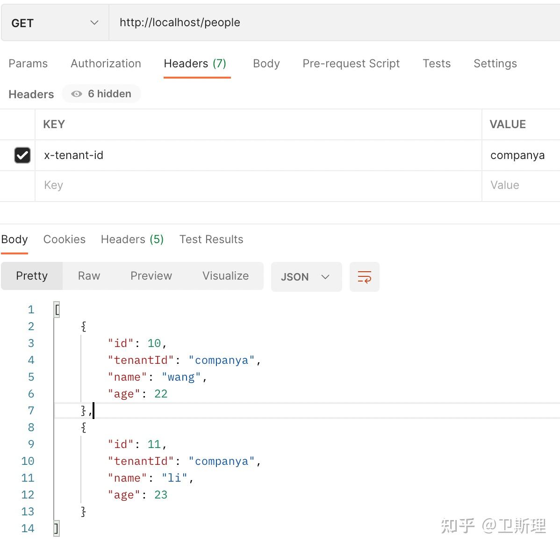Open the Authorization tab
Viewport: 560px width, 549px height.
point(106,63)
